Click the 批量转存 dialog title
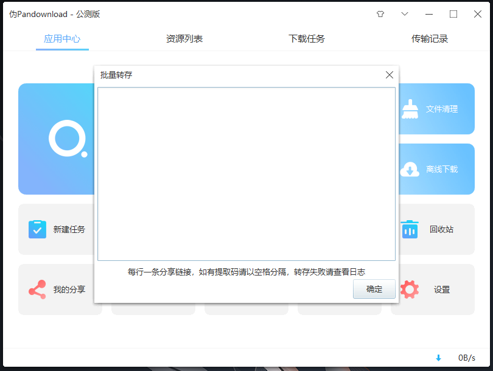This screenshot has width=493, height=371. tap(116, 75)
